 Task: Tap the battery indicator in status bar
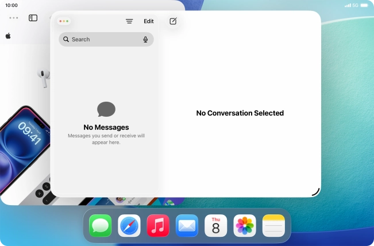pyautogui.click(x=364, y=5)
